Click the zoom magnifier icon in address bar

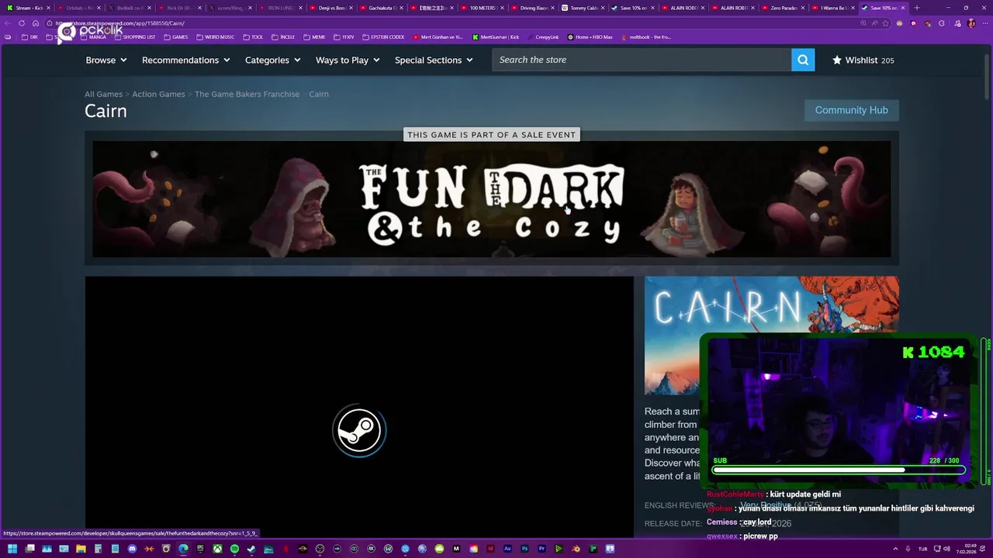pos(863,23)
